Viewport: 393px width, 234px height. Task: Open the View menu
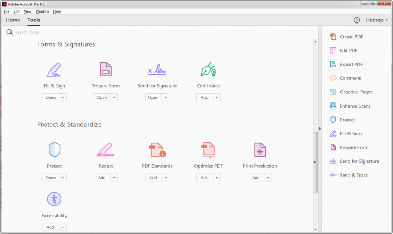point(28,11)
